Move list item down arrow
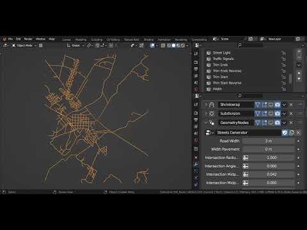 (299, 79)
